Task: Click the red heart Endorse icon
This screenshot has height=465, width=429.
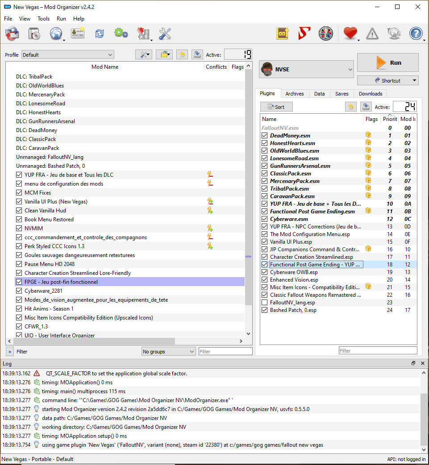Action: (x=350, y=33)
